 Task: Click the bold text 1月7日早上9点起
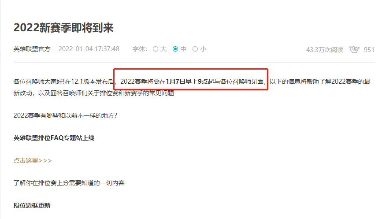point(190,82)
